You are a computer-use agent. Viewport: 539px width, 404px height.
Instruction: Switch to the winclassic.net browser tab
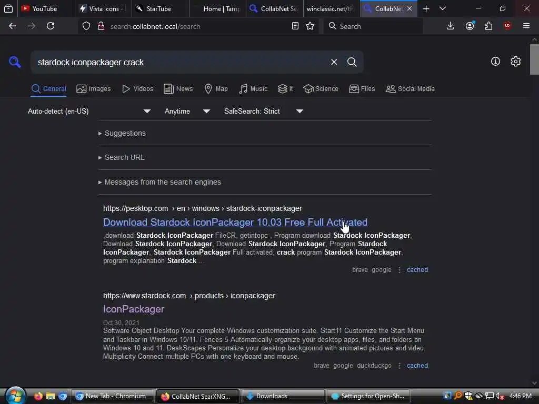pyautogui.click(x=332, y=8)
